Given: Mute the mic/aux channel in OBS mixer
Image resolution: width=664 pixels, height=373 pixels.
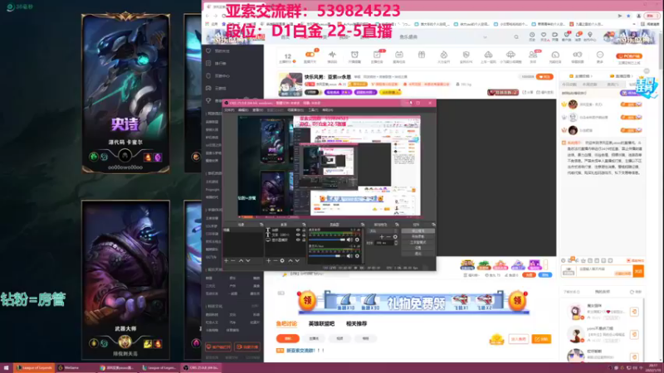Looking at the screenshot, I should [349, 256].
